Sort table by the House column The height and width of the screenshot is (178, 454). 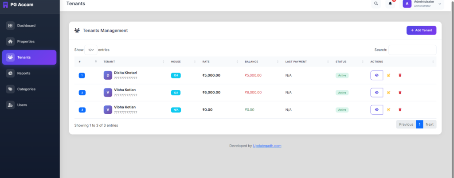(x=183, y=62)
